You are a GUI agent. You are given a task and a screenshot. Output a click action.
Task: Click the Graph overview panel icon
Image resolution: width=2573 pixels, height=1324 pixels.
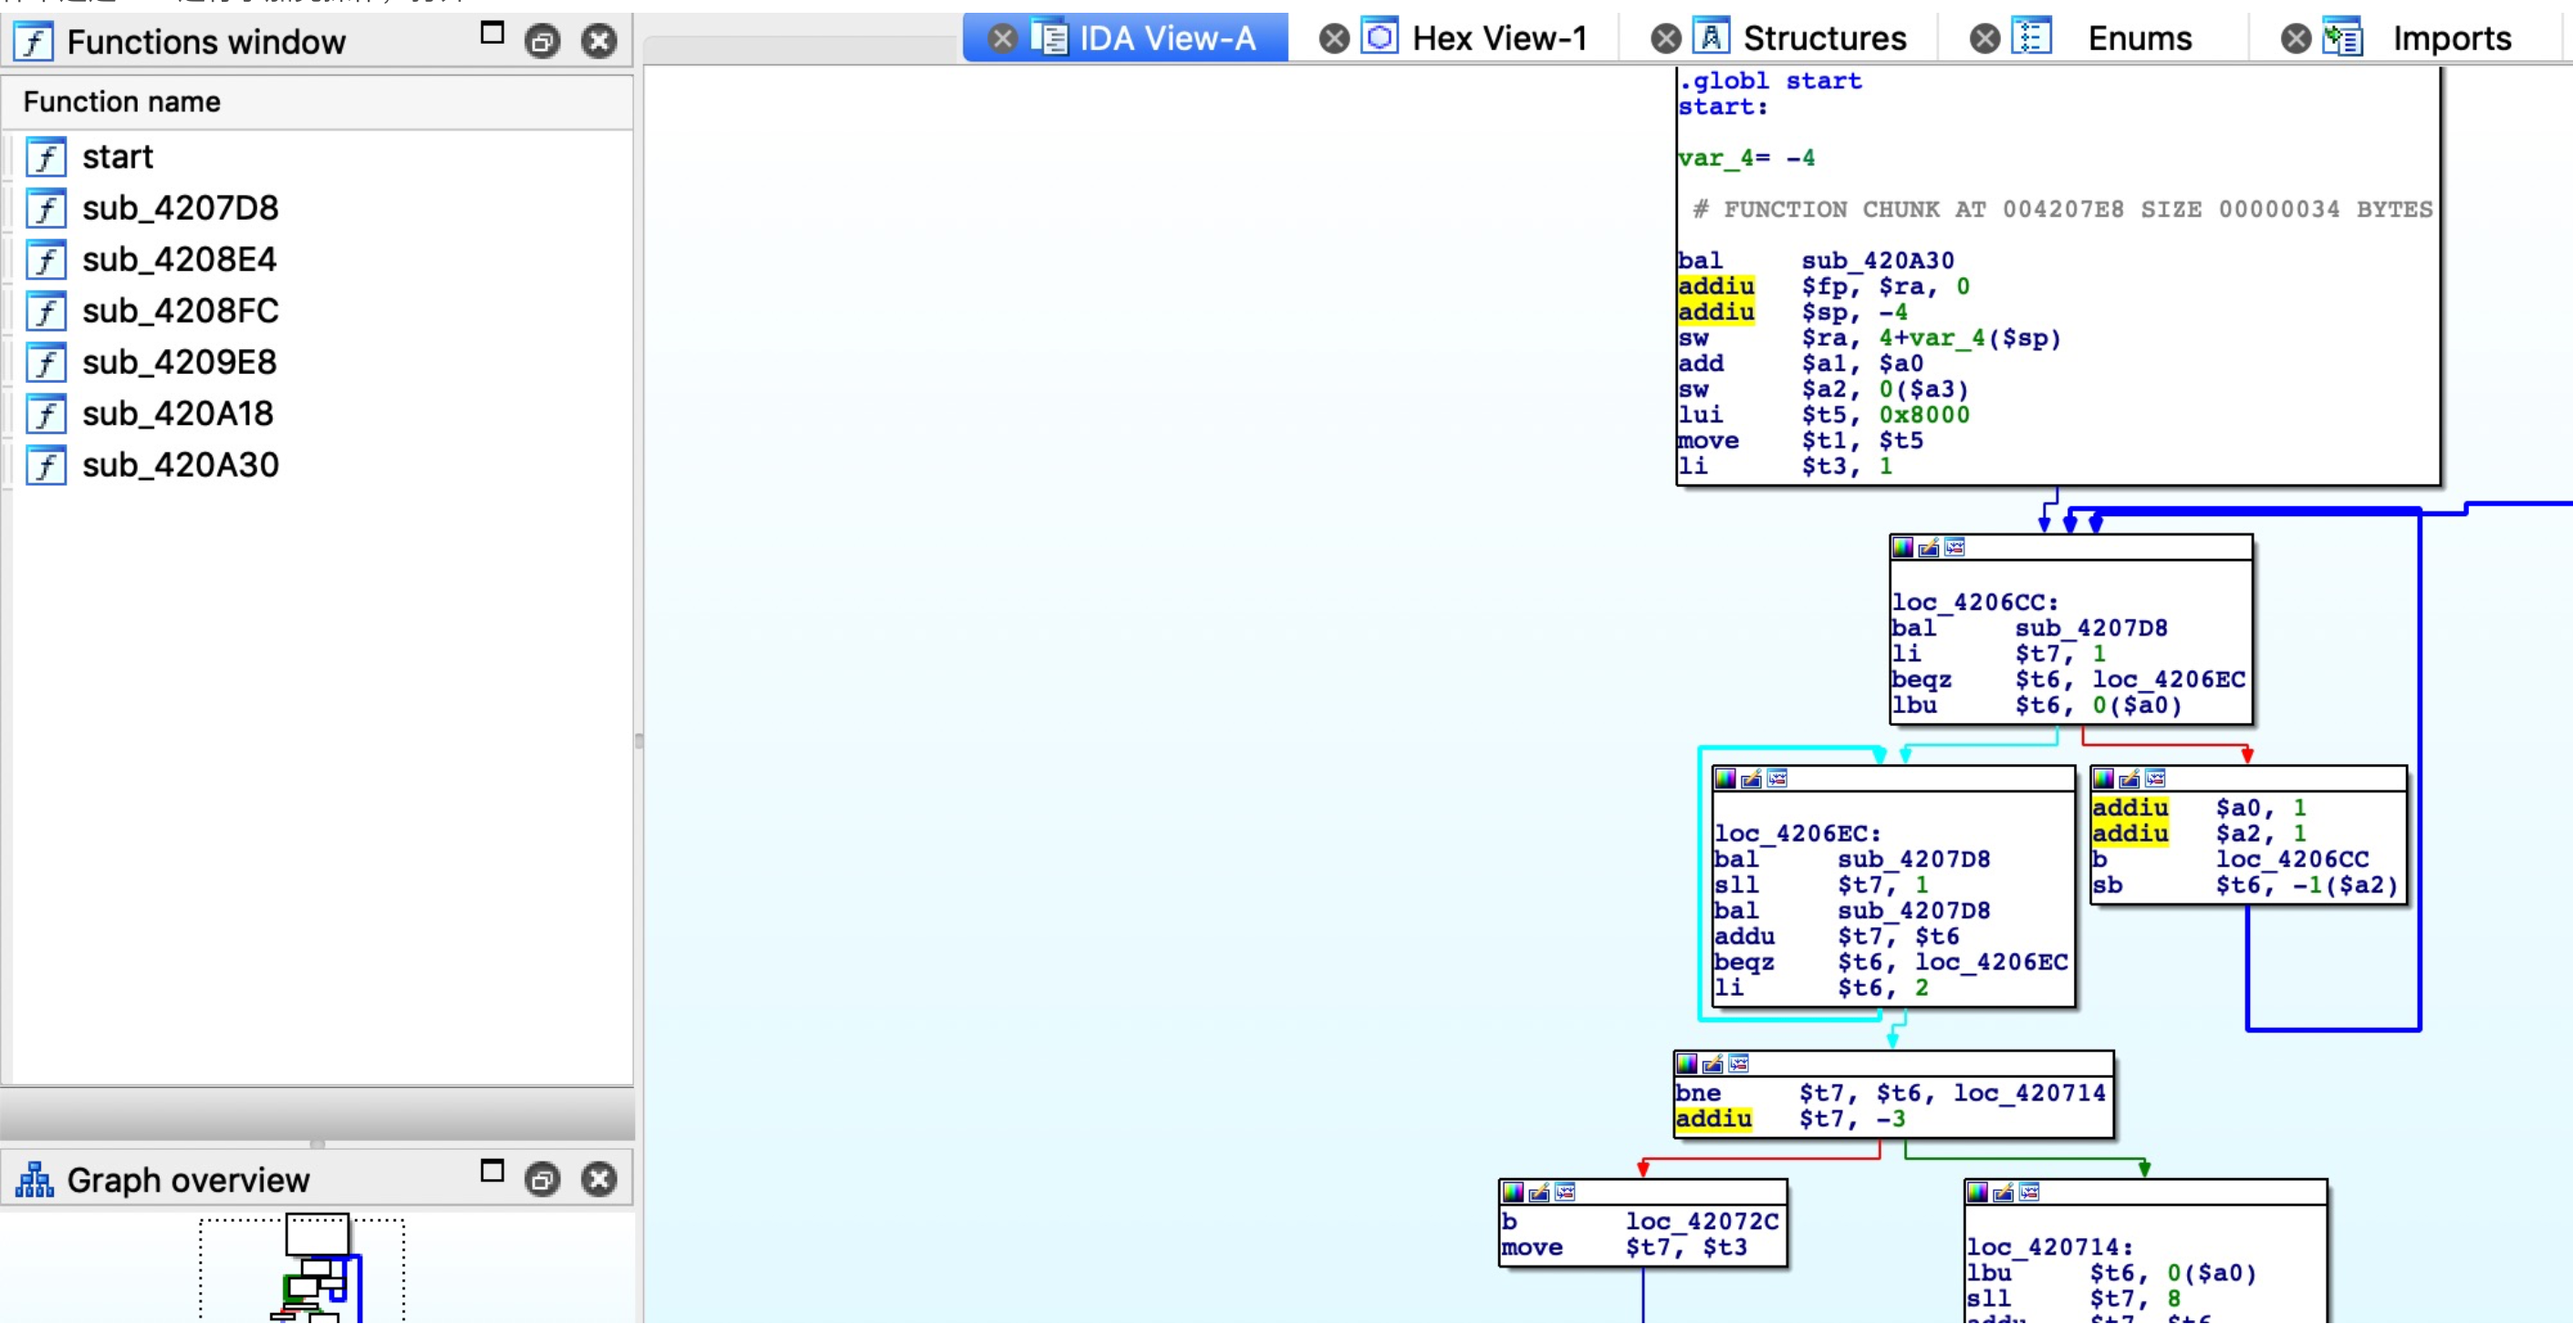(34, 1180)
